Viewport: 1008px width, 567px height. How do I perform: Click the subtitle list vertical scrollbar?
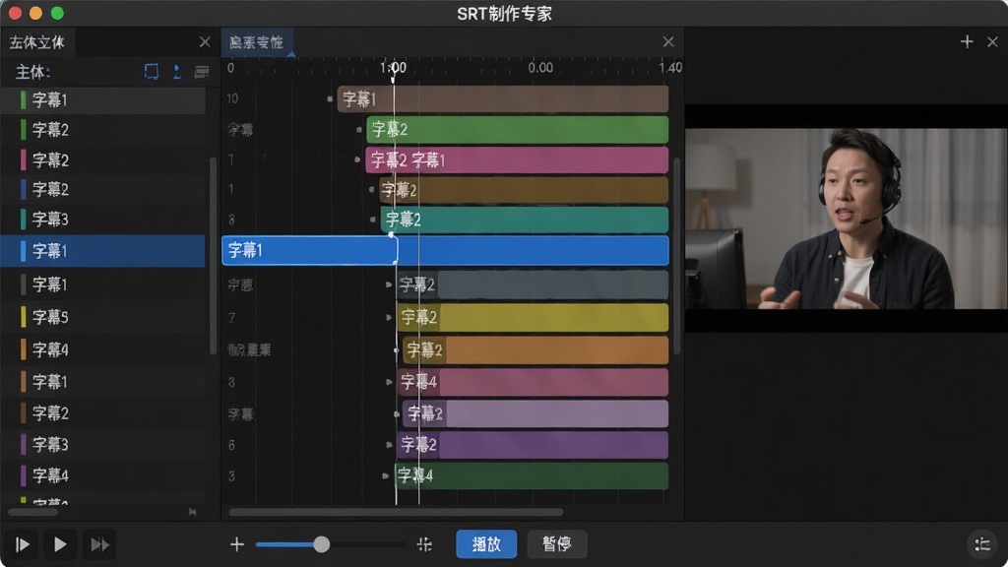pyautogui.click(x=213, y=255)
